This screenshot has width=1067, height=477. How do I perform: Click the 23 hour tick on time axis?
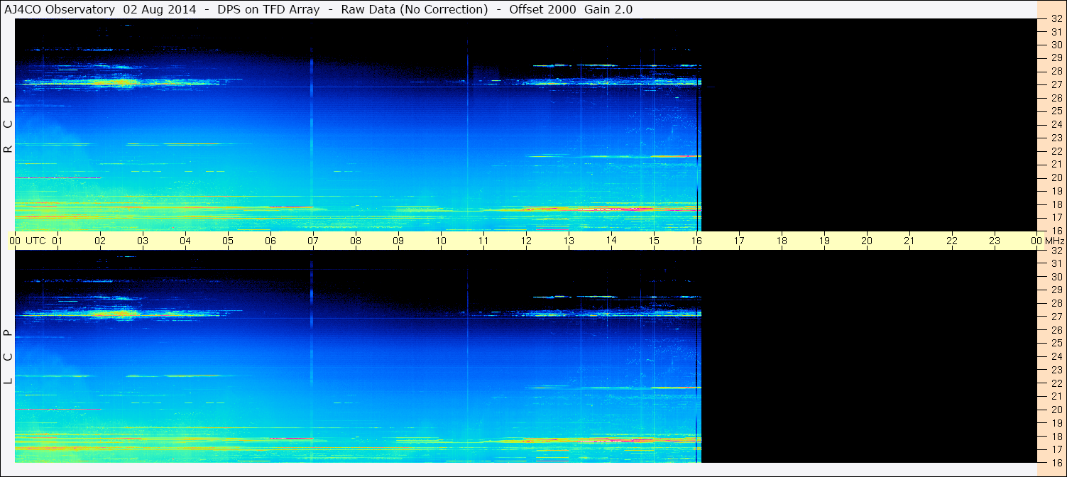(995, 241)
